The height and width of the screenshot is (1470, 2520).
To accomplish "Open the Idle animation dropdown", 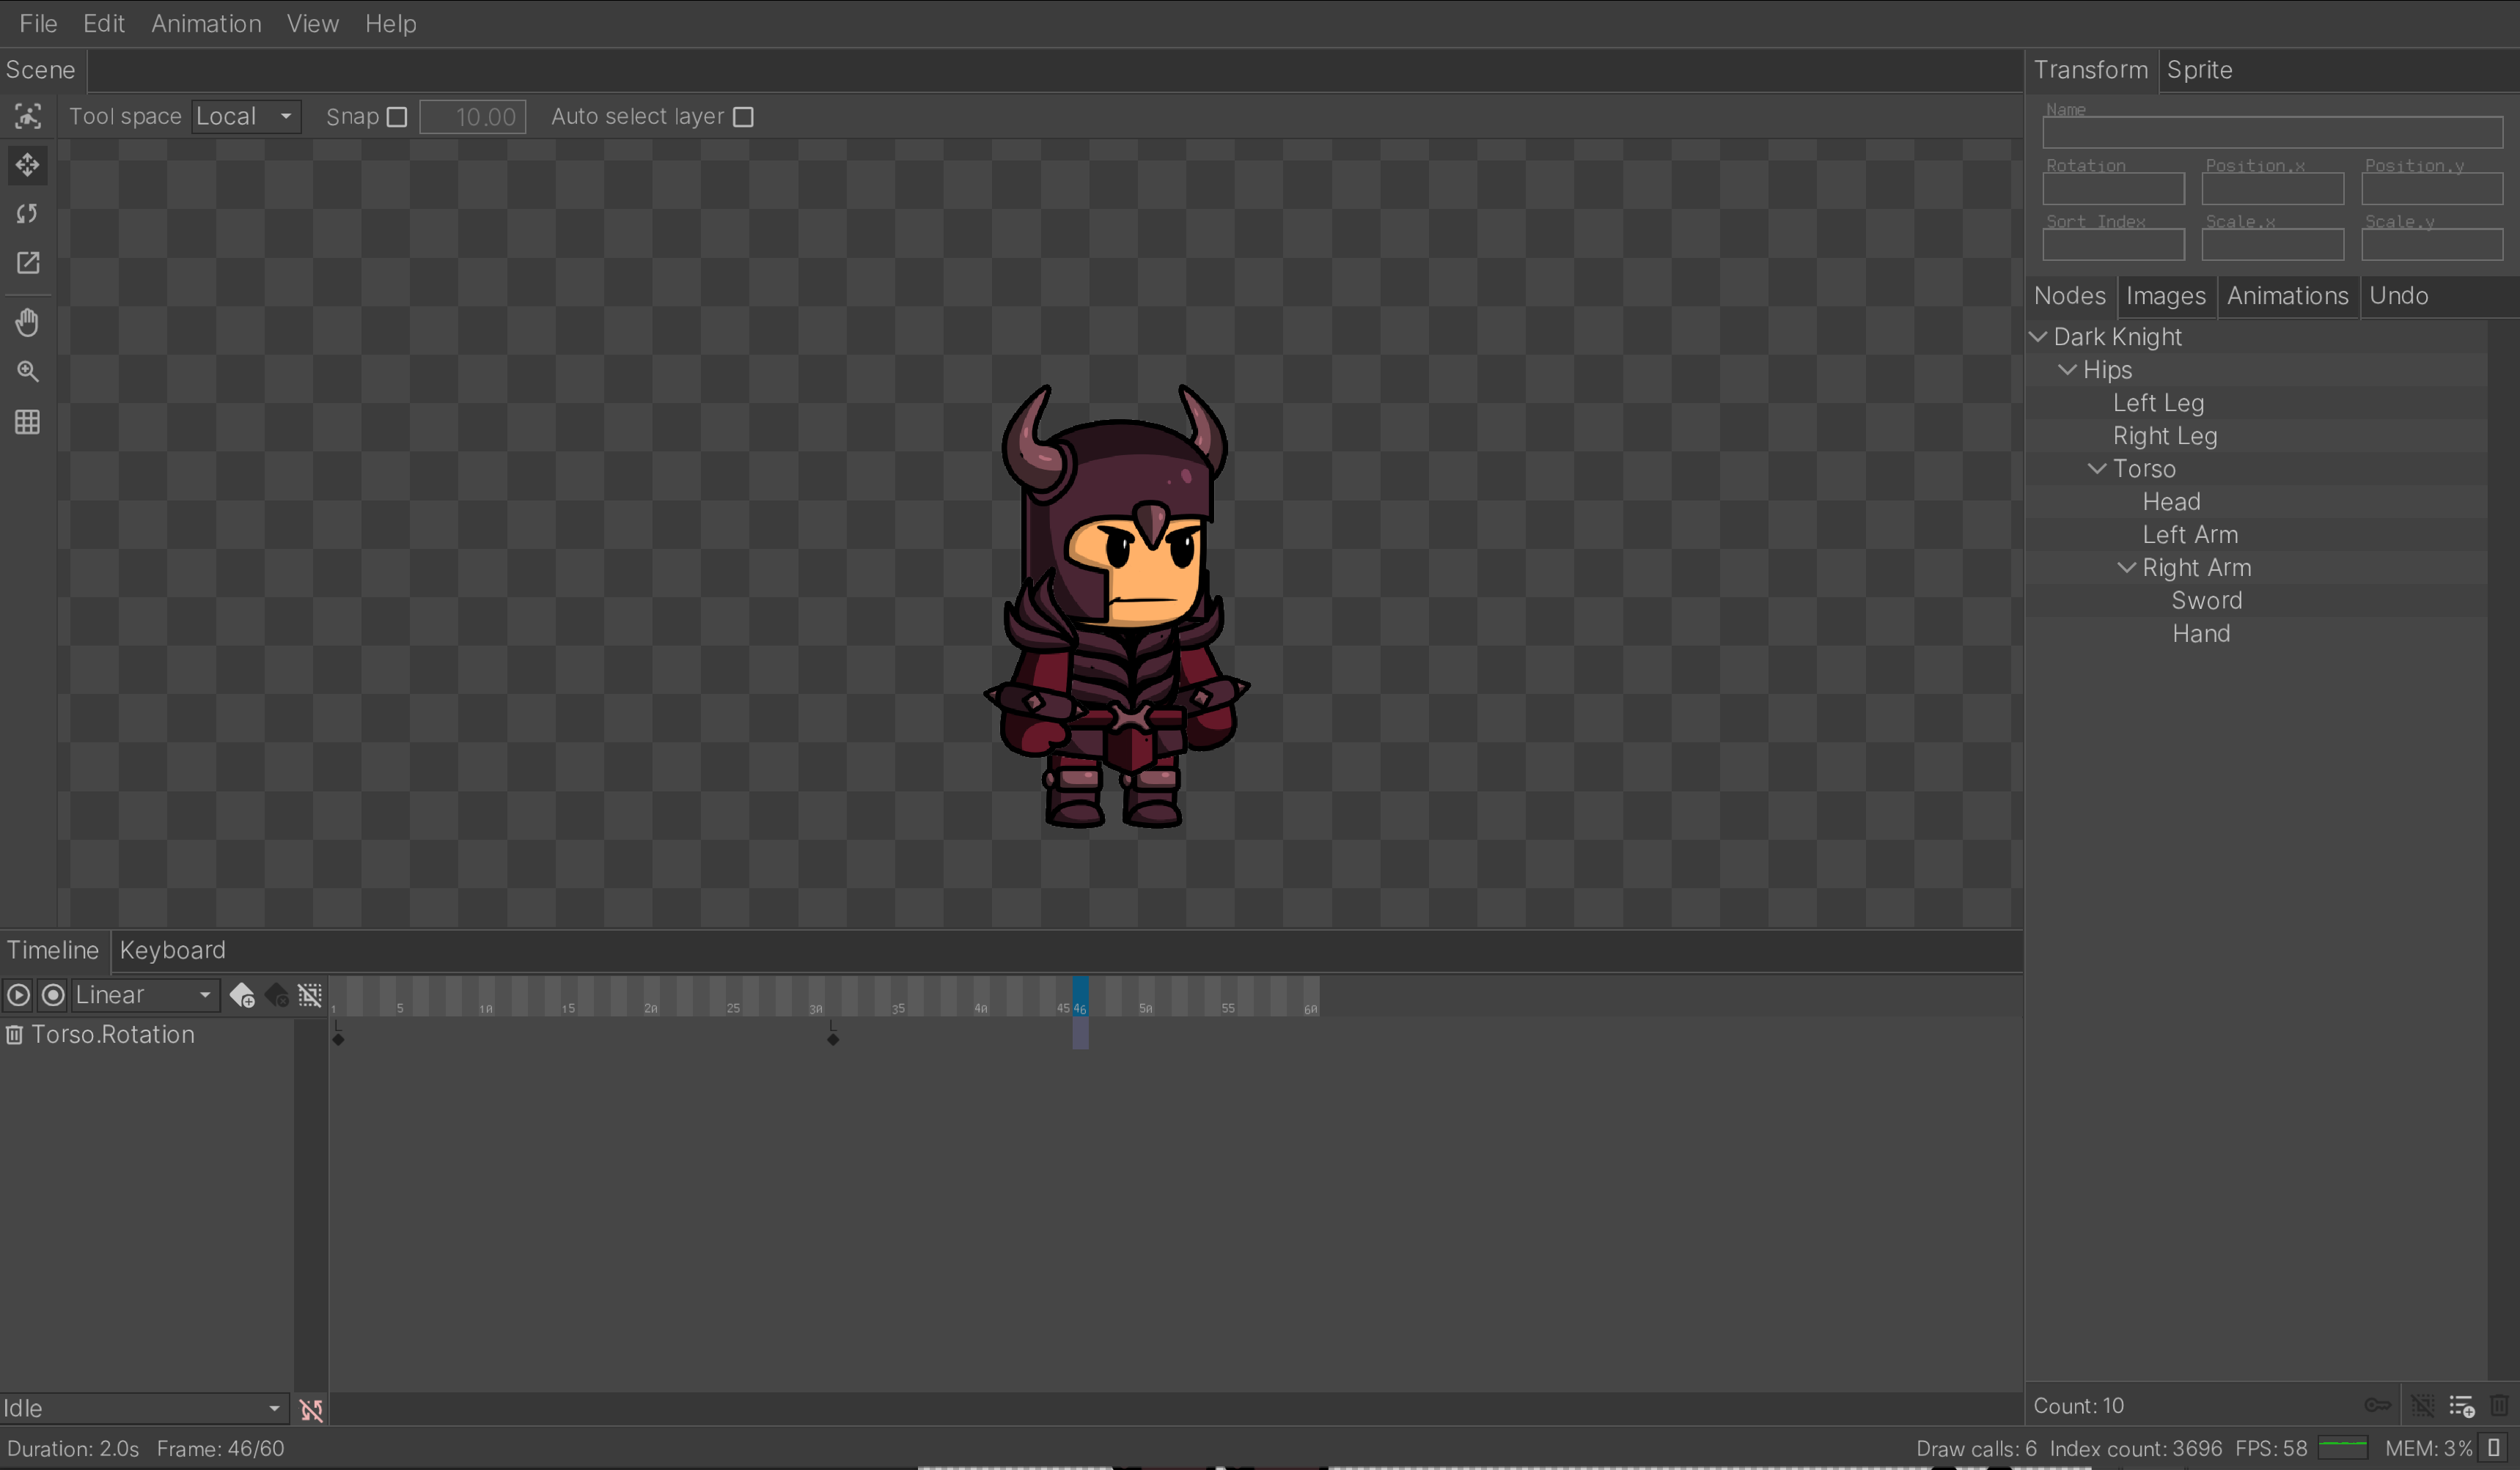I will coord(144,1409).
